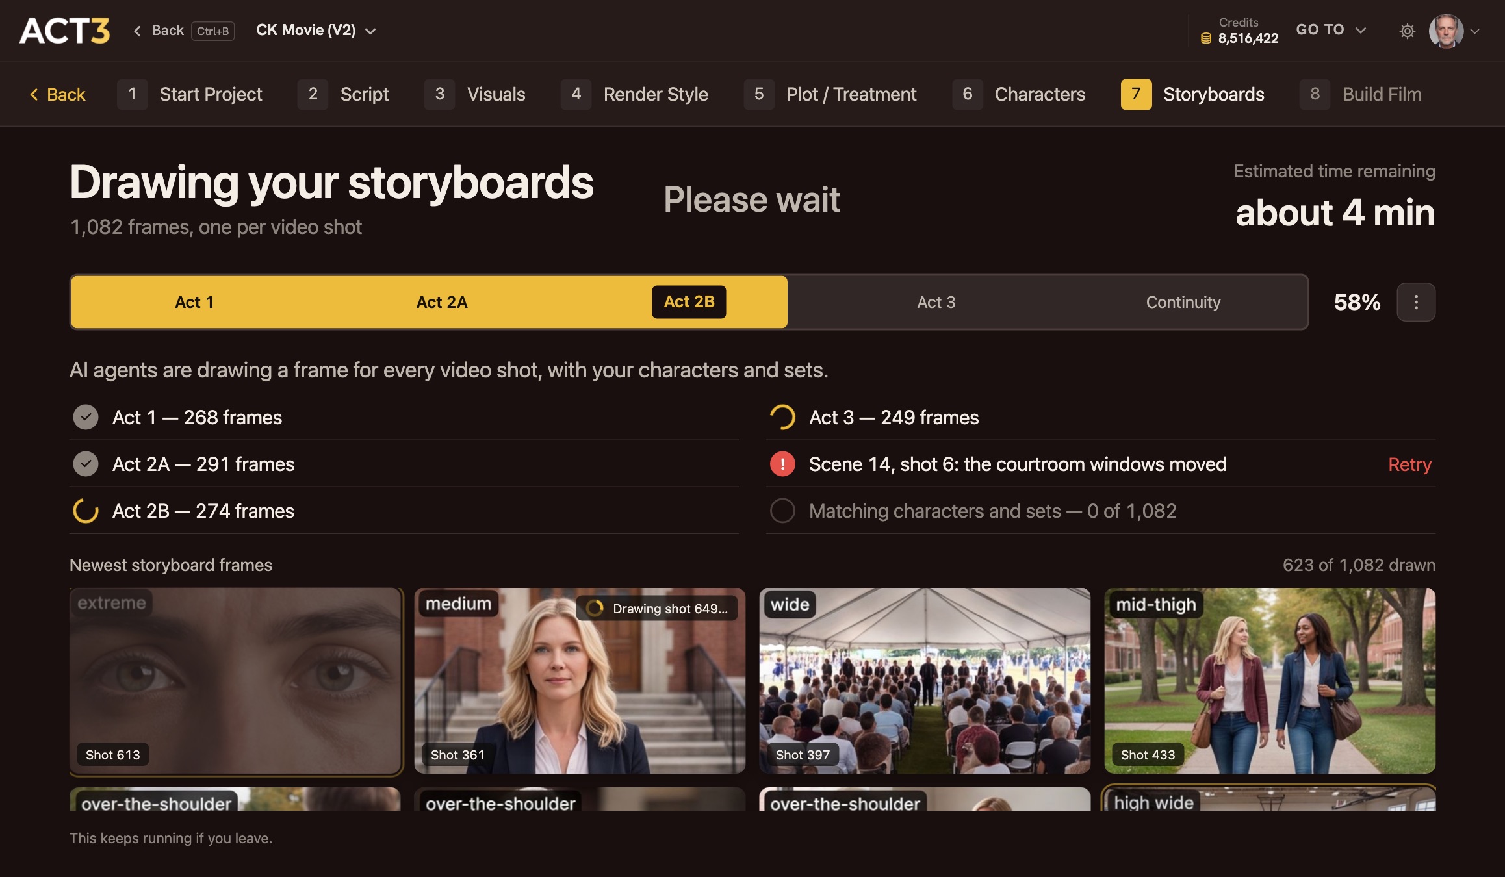Open the Plot / Treatment step
Screen dimensions: 1505x877
point(830,94)
